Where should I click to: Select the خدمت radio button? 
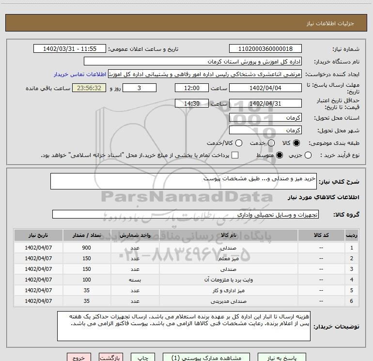(x=271, y=143)
